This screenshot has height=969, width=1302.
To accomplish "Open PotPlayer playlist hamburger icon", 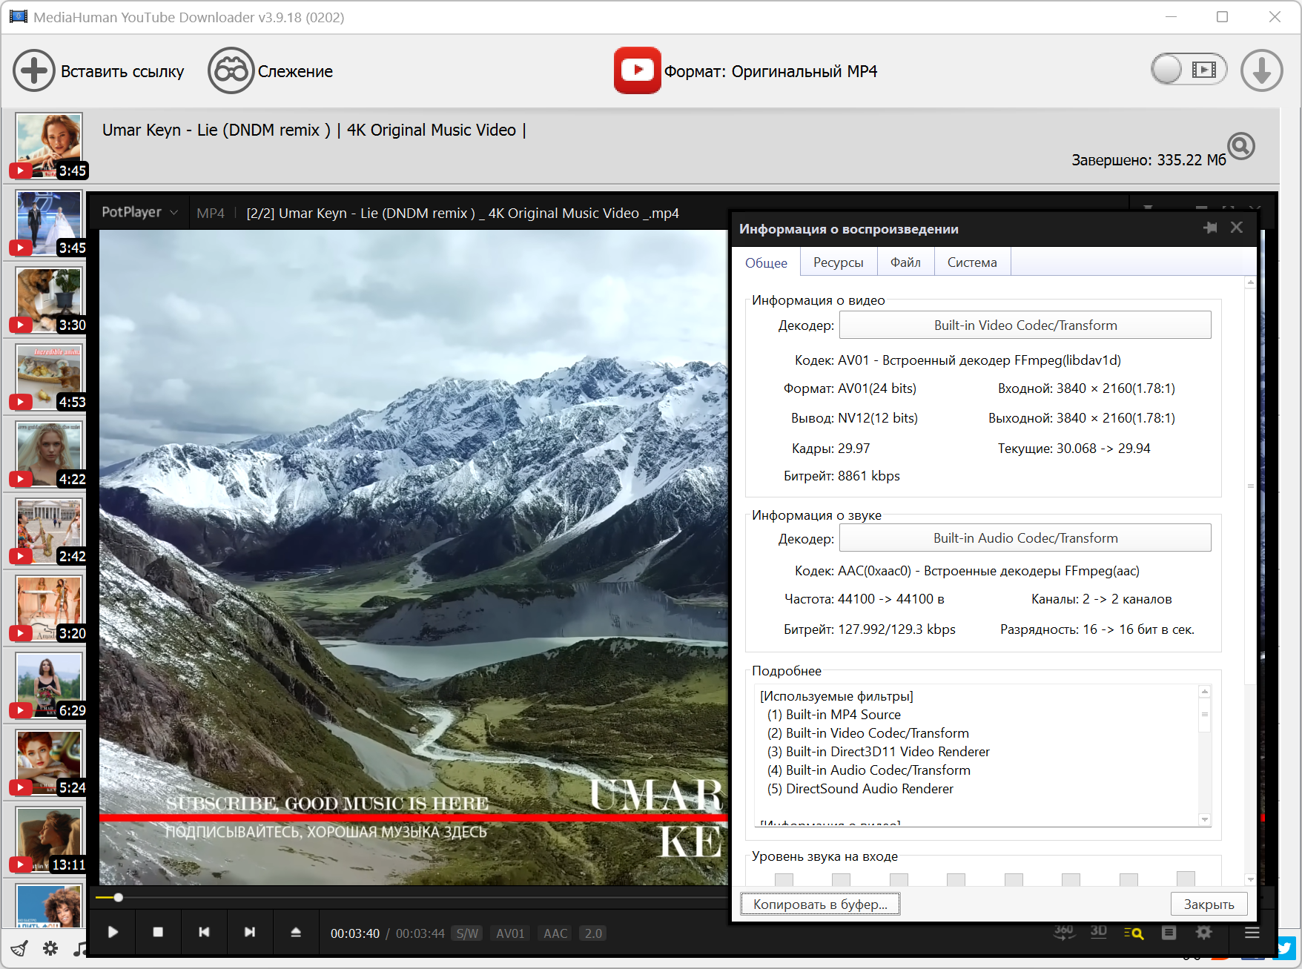I will (1252, 933).
